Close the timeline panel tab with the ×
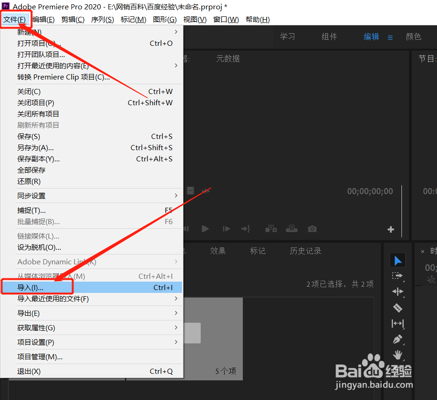Viewport: 437px width, 400px height. click(x=422, y=251)
